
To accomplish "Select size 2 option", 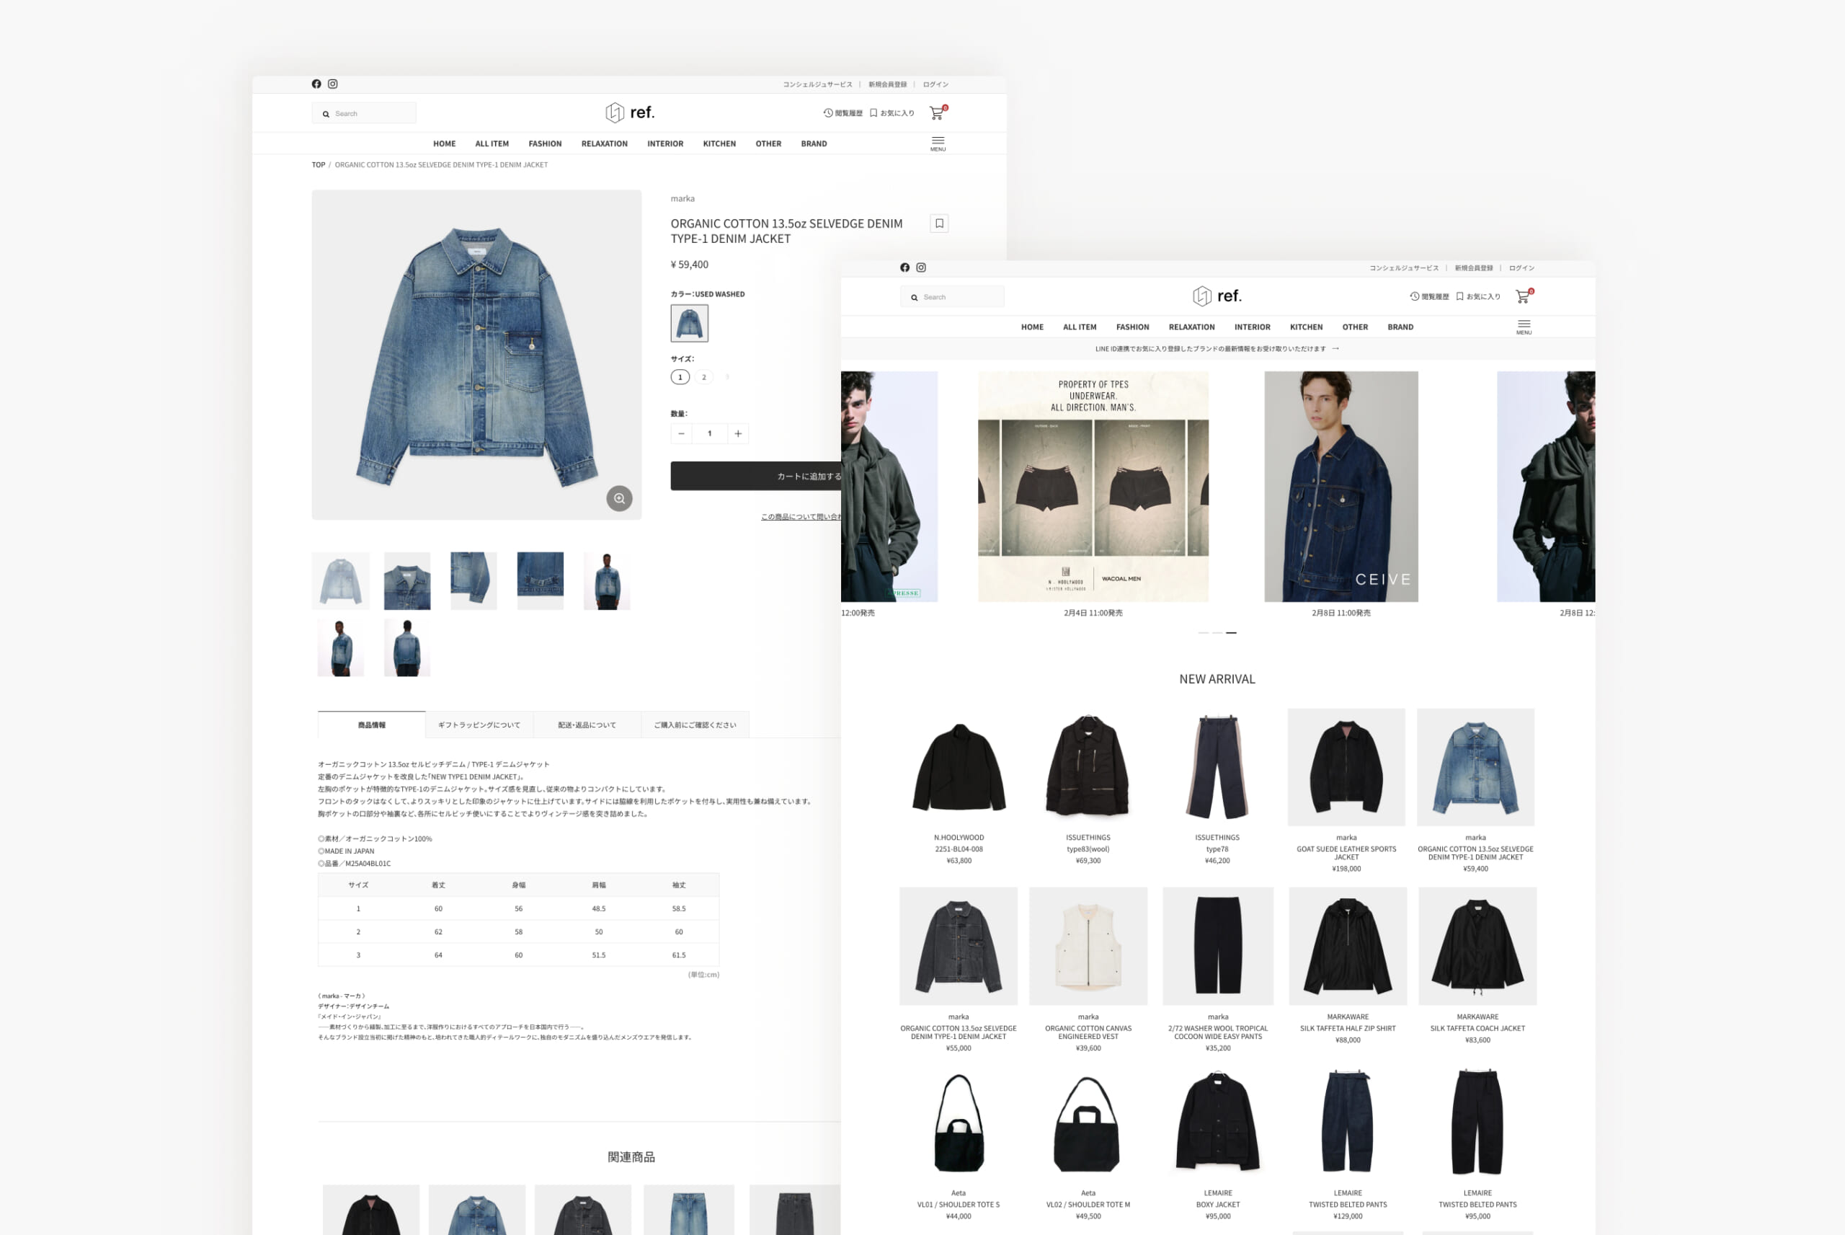I will pos(703,377).
